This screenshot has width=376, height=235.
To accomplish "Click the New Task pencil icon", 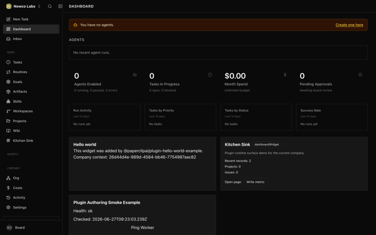I will (8, 19).
